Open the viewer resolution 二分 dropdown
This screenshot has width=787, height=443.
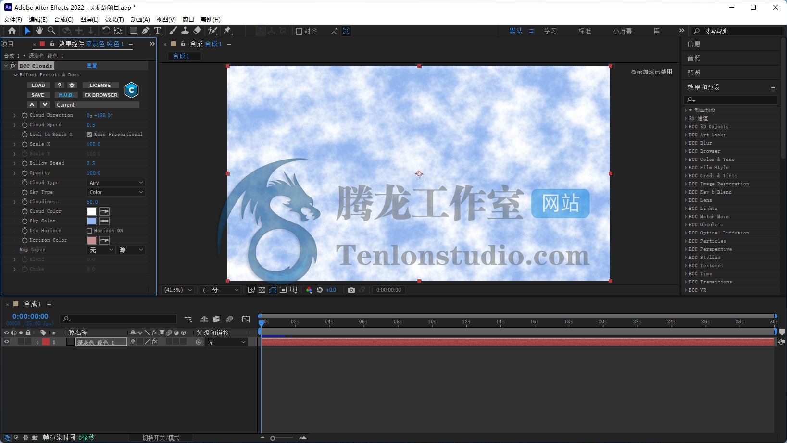(220, 290)
